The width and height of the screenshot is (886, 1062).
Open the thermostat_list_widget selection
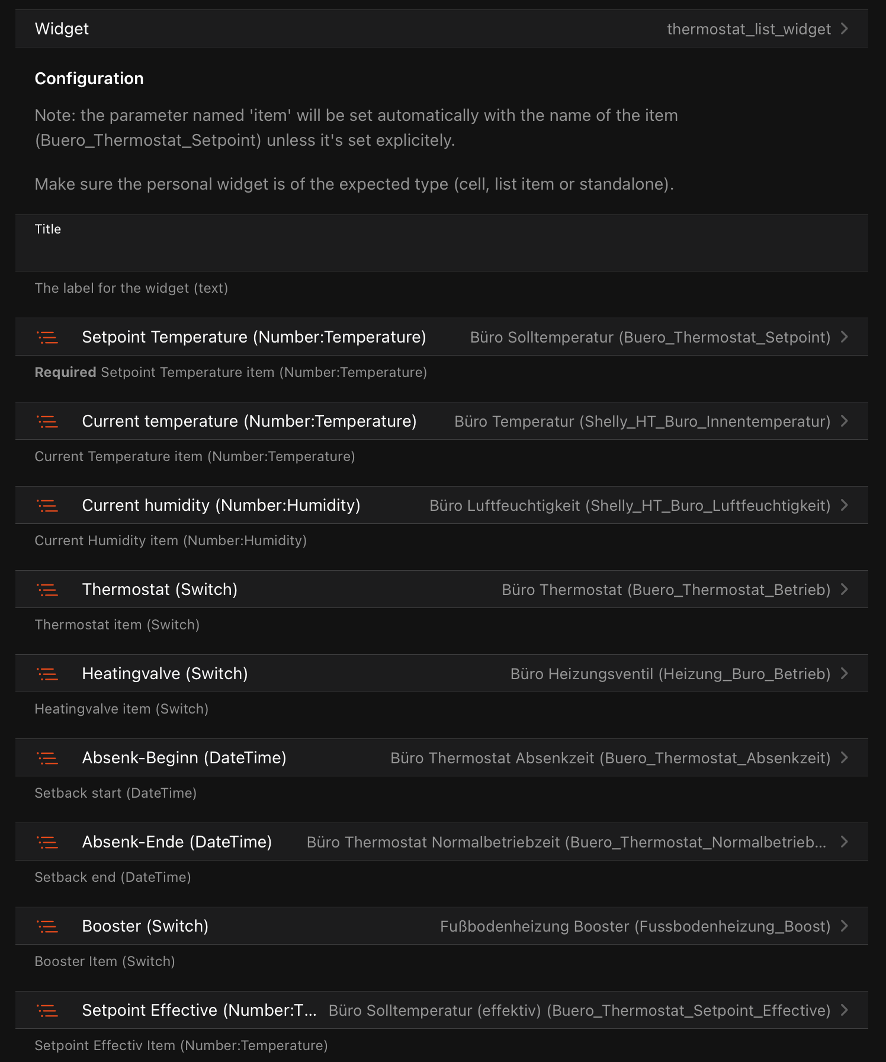coord(749,29)
